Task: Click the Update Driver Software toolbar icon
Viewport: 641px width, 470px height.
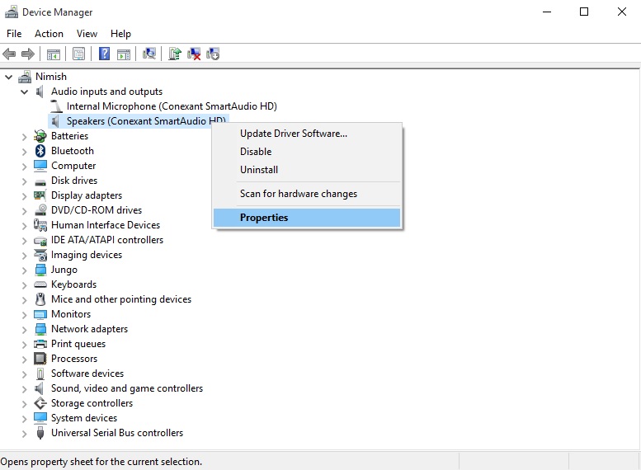Action: pyautogui.click(x=175, y=54)
